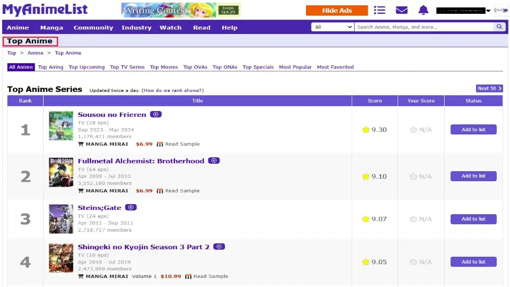Open the How do we rank shows link
This screenshot has width=510, height=287.
173,90
